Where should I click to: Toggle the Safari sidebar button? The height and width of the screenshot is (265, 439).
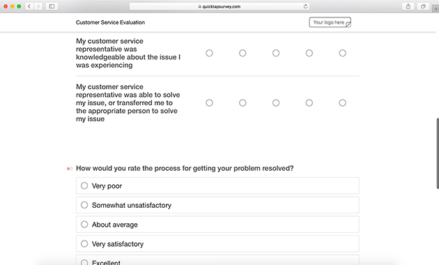click(x=52, y=6)
